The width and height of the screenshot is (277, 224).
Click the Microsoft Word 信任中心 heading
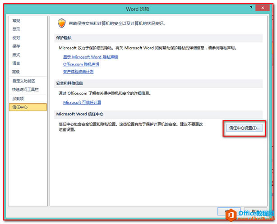[80, 114]
